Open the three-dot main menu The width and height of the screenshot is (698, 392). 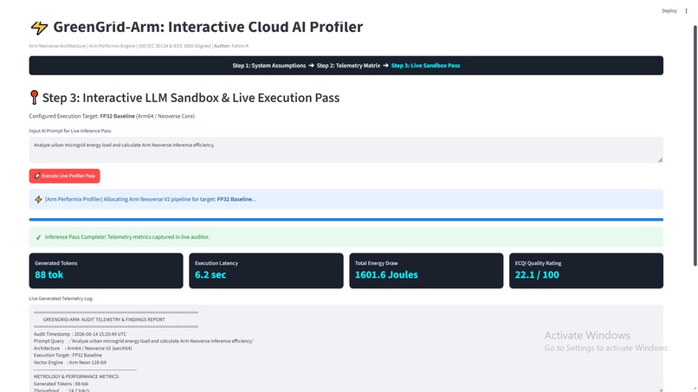[x=686, y=10]
